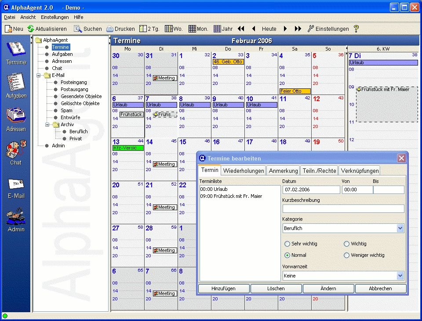Viewport: 422px width, 321px height.
Task: Click the AlphaAgent logo in title bar
Action: coord(6,7)
